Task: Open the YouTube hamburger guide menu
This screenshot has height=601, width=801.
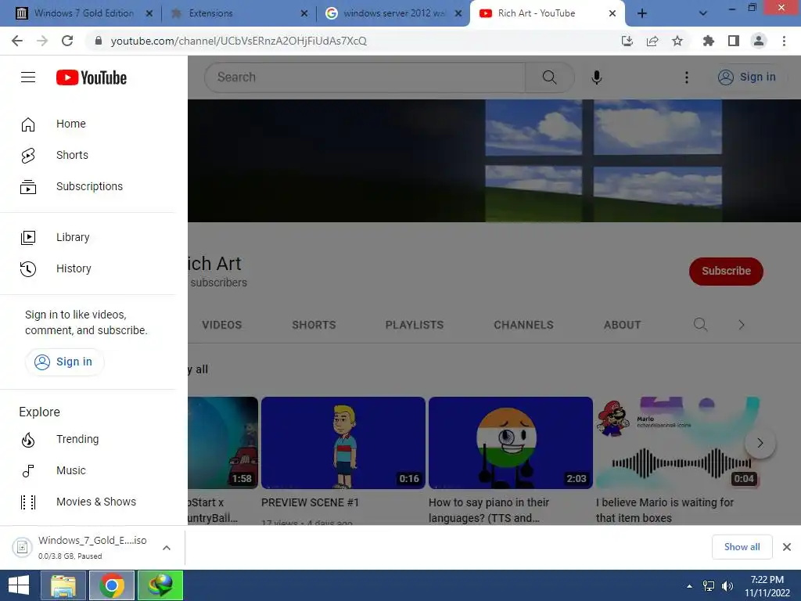Action: point(28,77)
